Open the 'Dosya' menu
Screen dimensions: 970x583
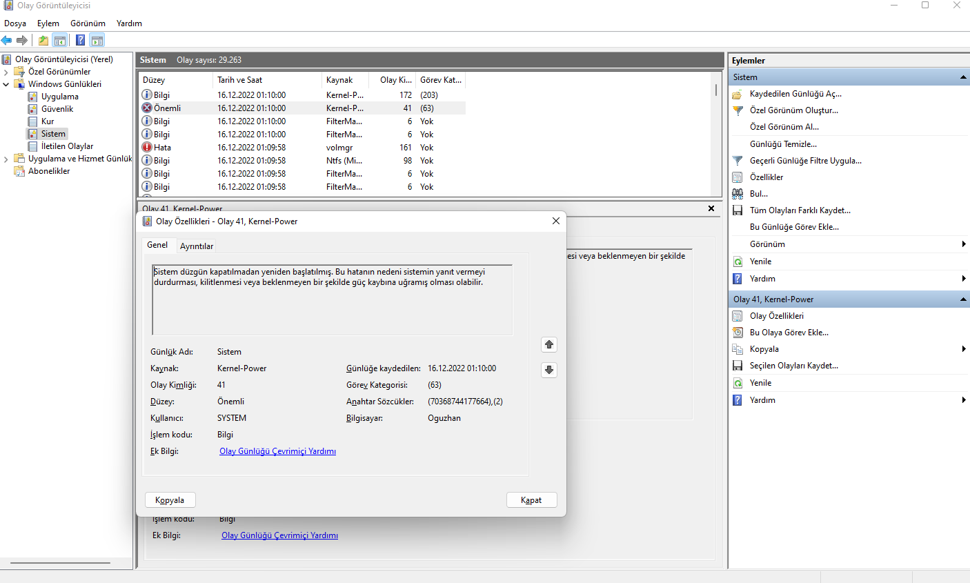(15, 23)
